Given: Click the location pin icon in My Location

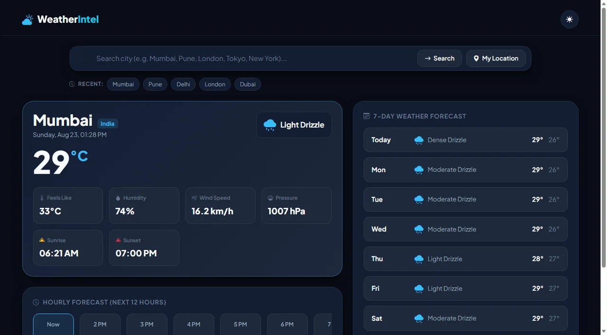Looking at the screenshot, I should click(x=476, y=58).
